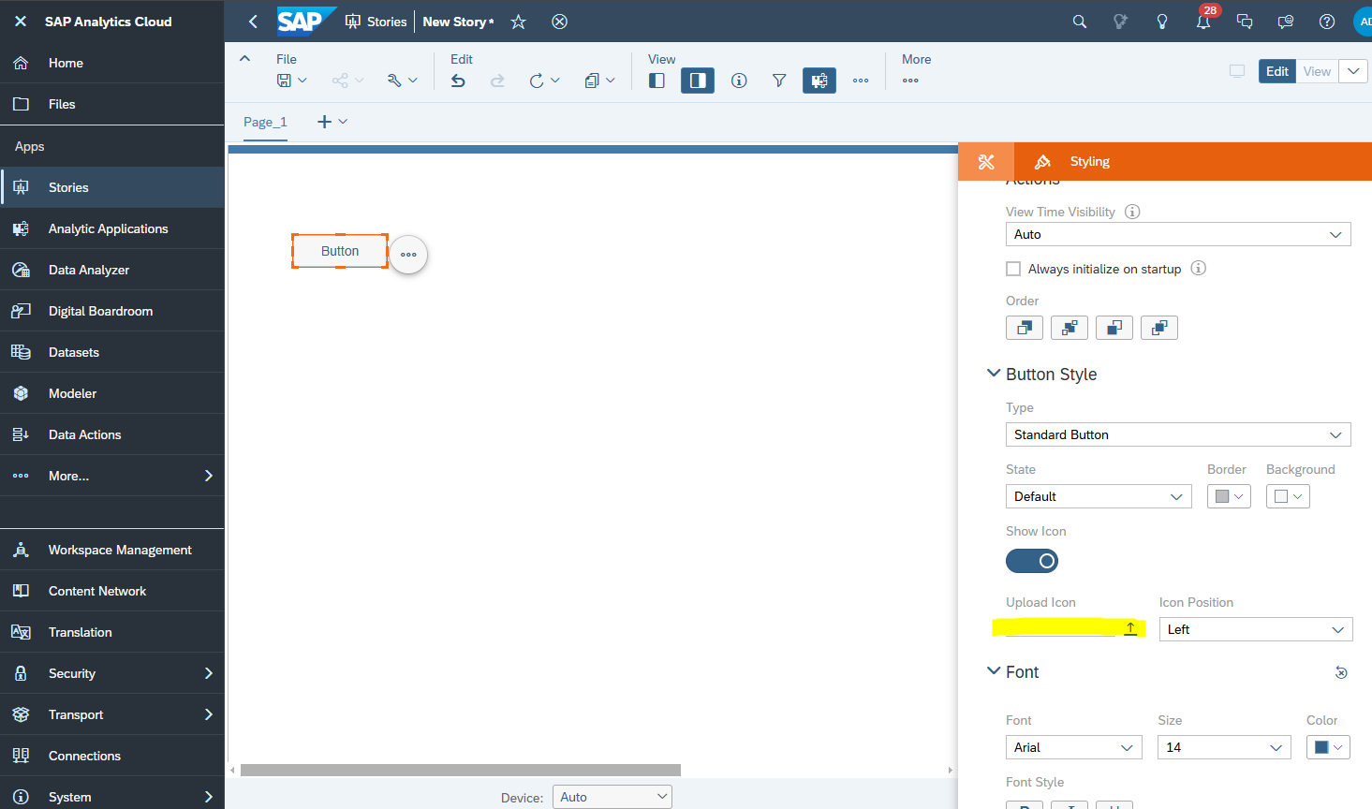1372x809 pixels.
Task: Open the button Type dropdown
Action: tap(1177, 434)
